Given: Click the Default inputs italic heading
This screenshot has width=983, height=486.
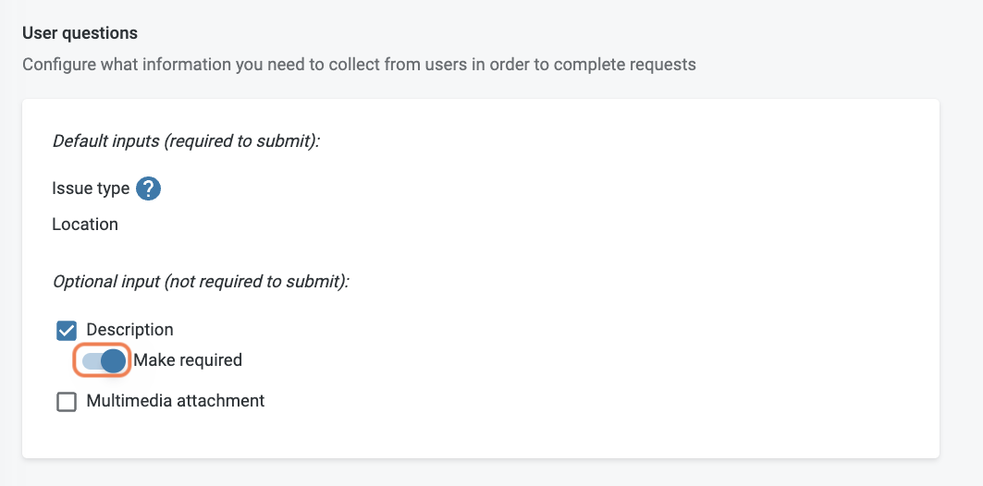Looking at the screenshot, I should coord(186,141).
